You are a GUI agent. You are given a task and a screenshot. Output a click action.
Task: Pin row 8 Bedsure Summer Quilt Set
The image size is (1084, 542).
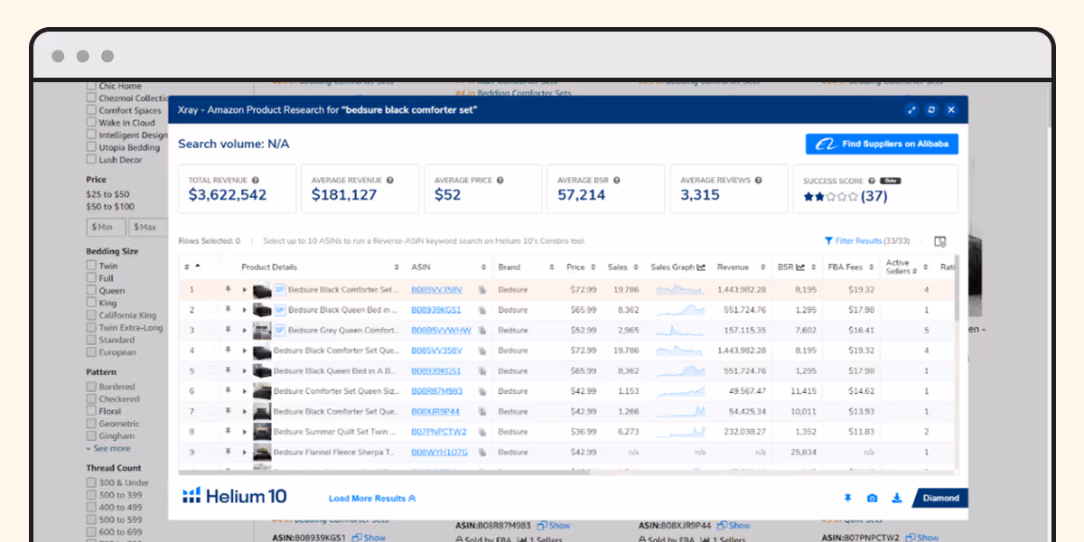coord(229,431)
